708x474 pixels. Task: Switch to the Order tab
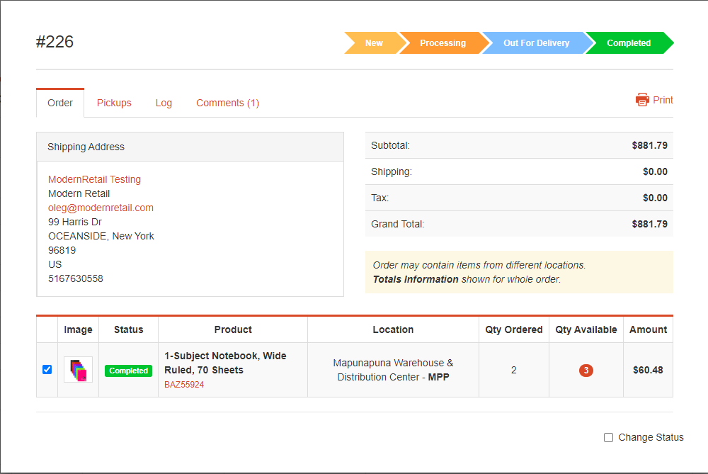(x=60, y=103)
